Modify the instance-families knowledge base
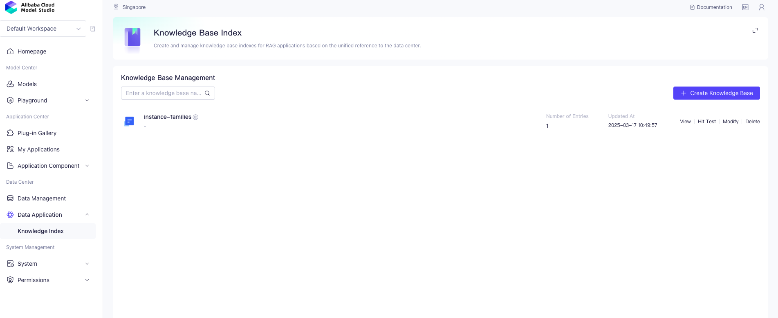778x318 pixels. pyautogui.click(x=731, y=122)
